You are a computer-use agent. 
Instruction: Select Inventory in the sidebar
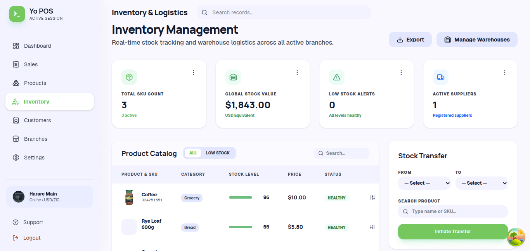point(50,102)
